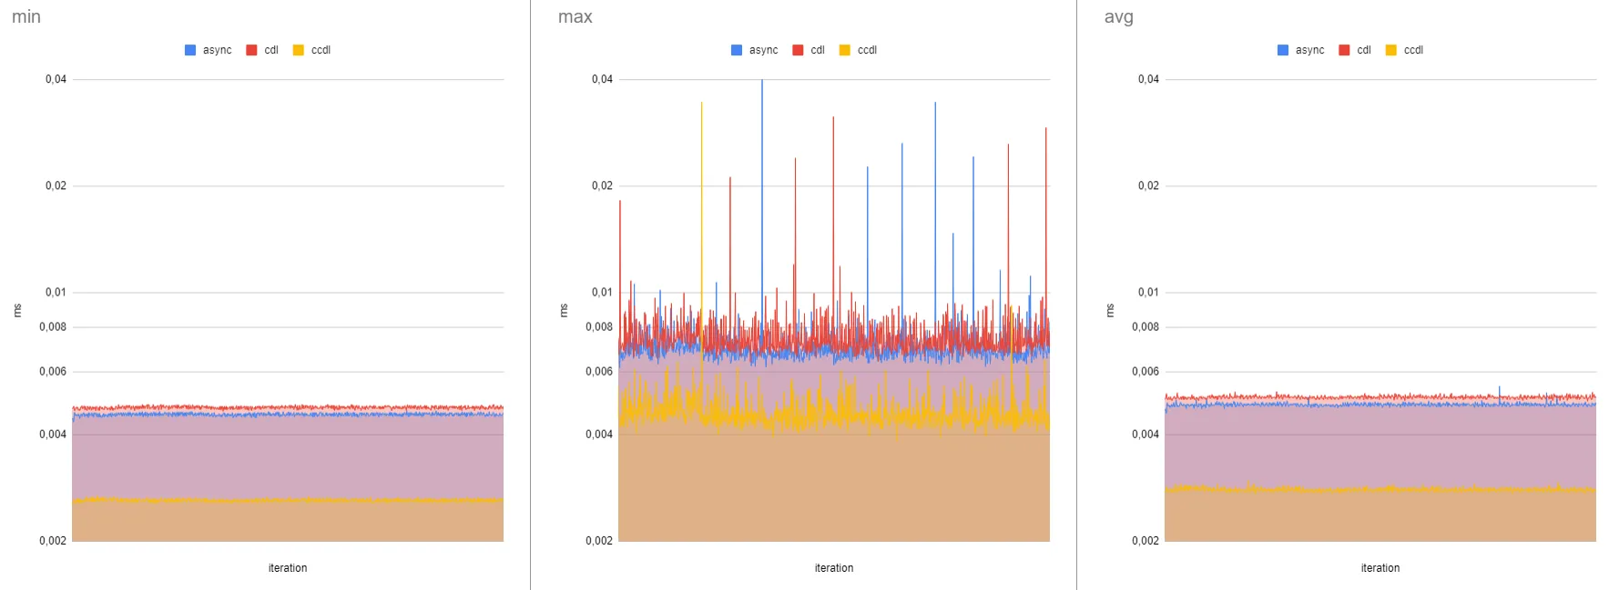Click the cdl legend text in min chart
The width and height of the screenshot is (1609, 590).
(271, 50)
